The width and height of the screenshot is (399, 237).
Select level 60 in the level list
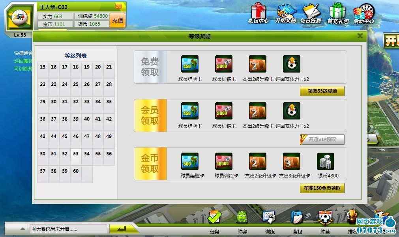point(76,171)
